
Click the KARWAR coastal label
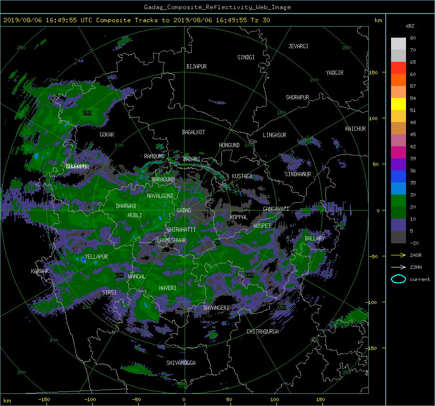click(x=40, y=271)
